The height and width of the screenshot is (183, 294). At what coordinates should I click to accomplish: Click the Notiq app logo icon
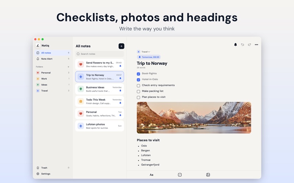coord(38,45)
